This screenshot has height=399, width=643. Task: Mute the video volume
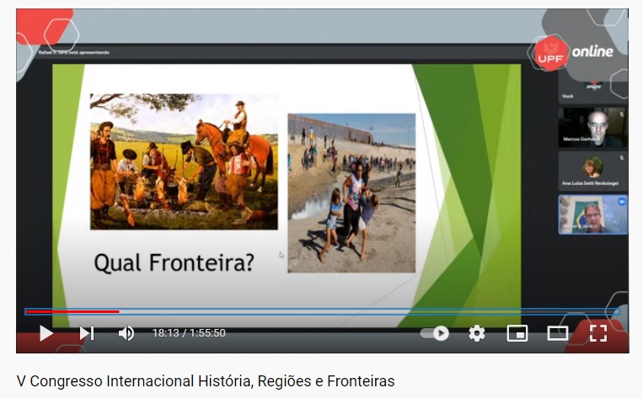(126, 333)
